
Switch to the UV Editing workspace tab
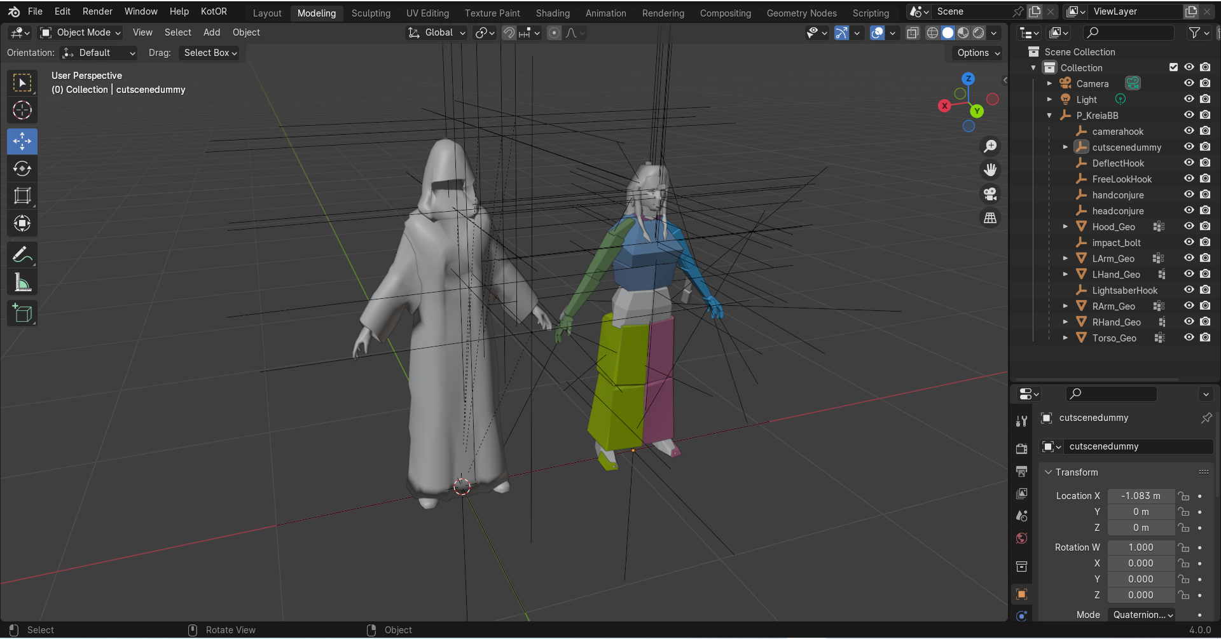427,13
